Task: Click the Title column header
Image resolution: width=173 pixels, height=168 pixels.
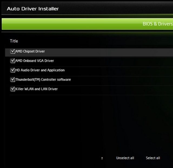Action: coord(14,41)
